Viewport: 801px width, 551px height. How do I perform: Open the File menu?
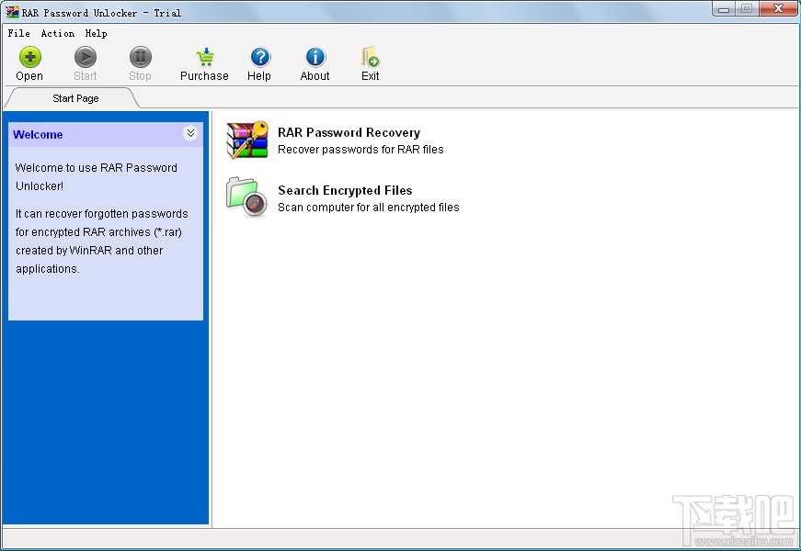[x=17, y=33]
